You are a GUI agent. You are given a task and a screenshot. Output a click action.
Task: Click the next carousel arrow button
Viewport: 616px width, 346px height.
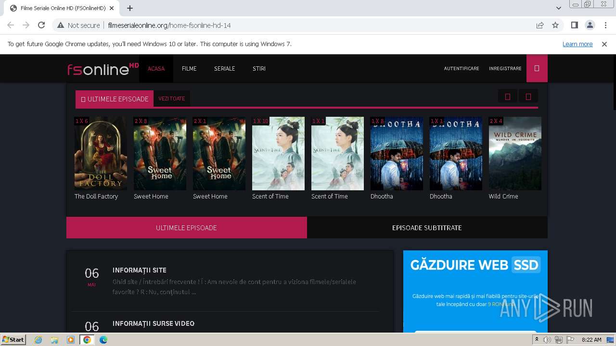tap(528, 97)
